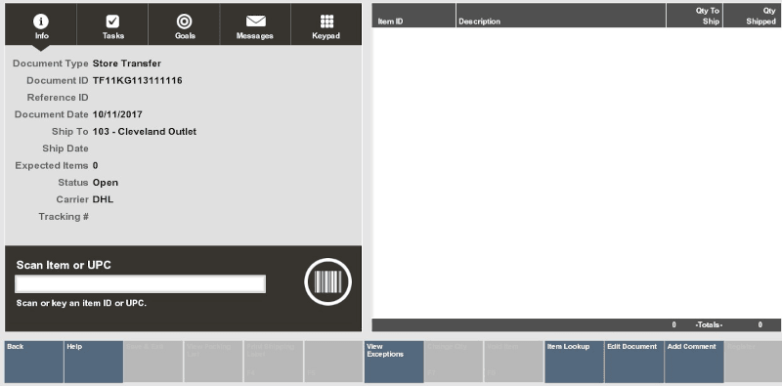
Task: Click the Qty Shipped column header
Action: tap(752, 16)
